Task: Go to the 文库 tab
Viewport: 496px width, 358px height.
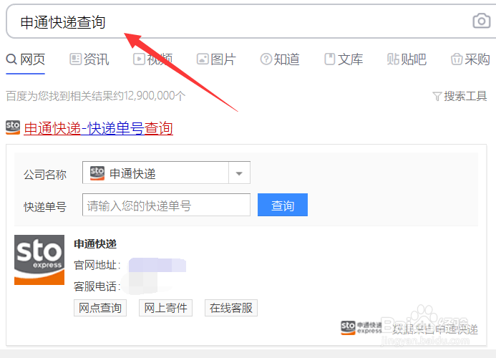Action: (344, 59)
